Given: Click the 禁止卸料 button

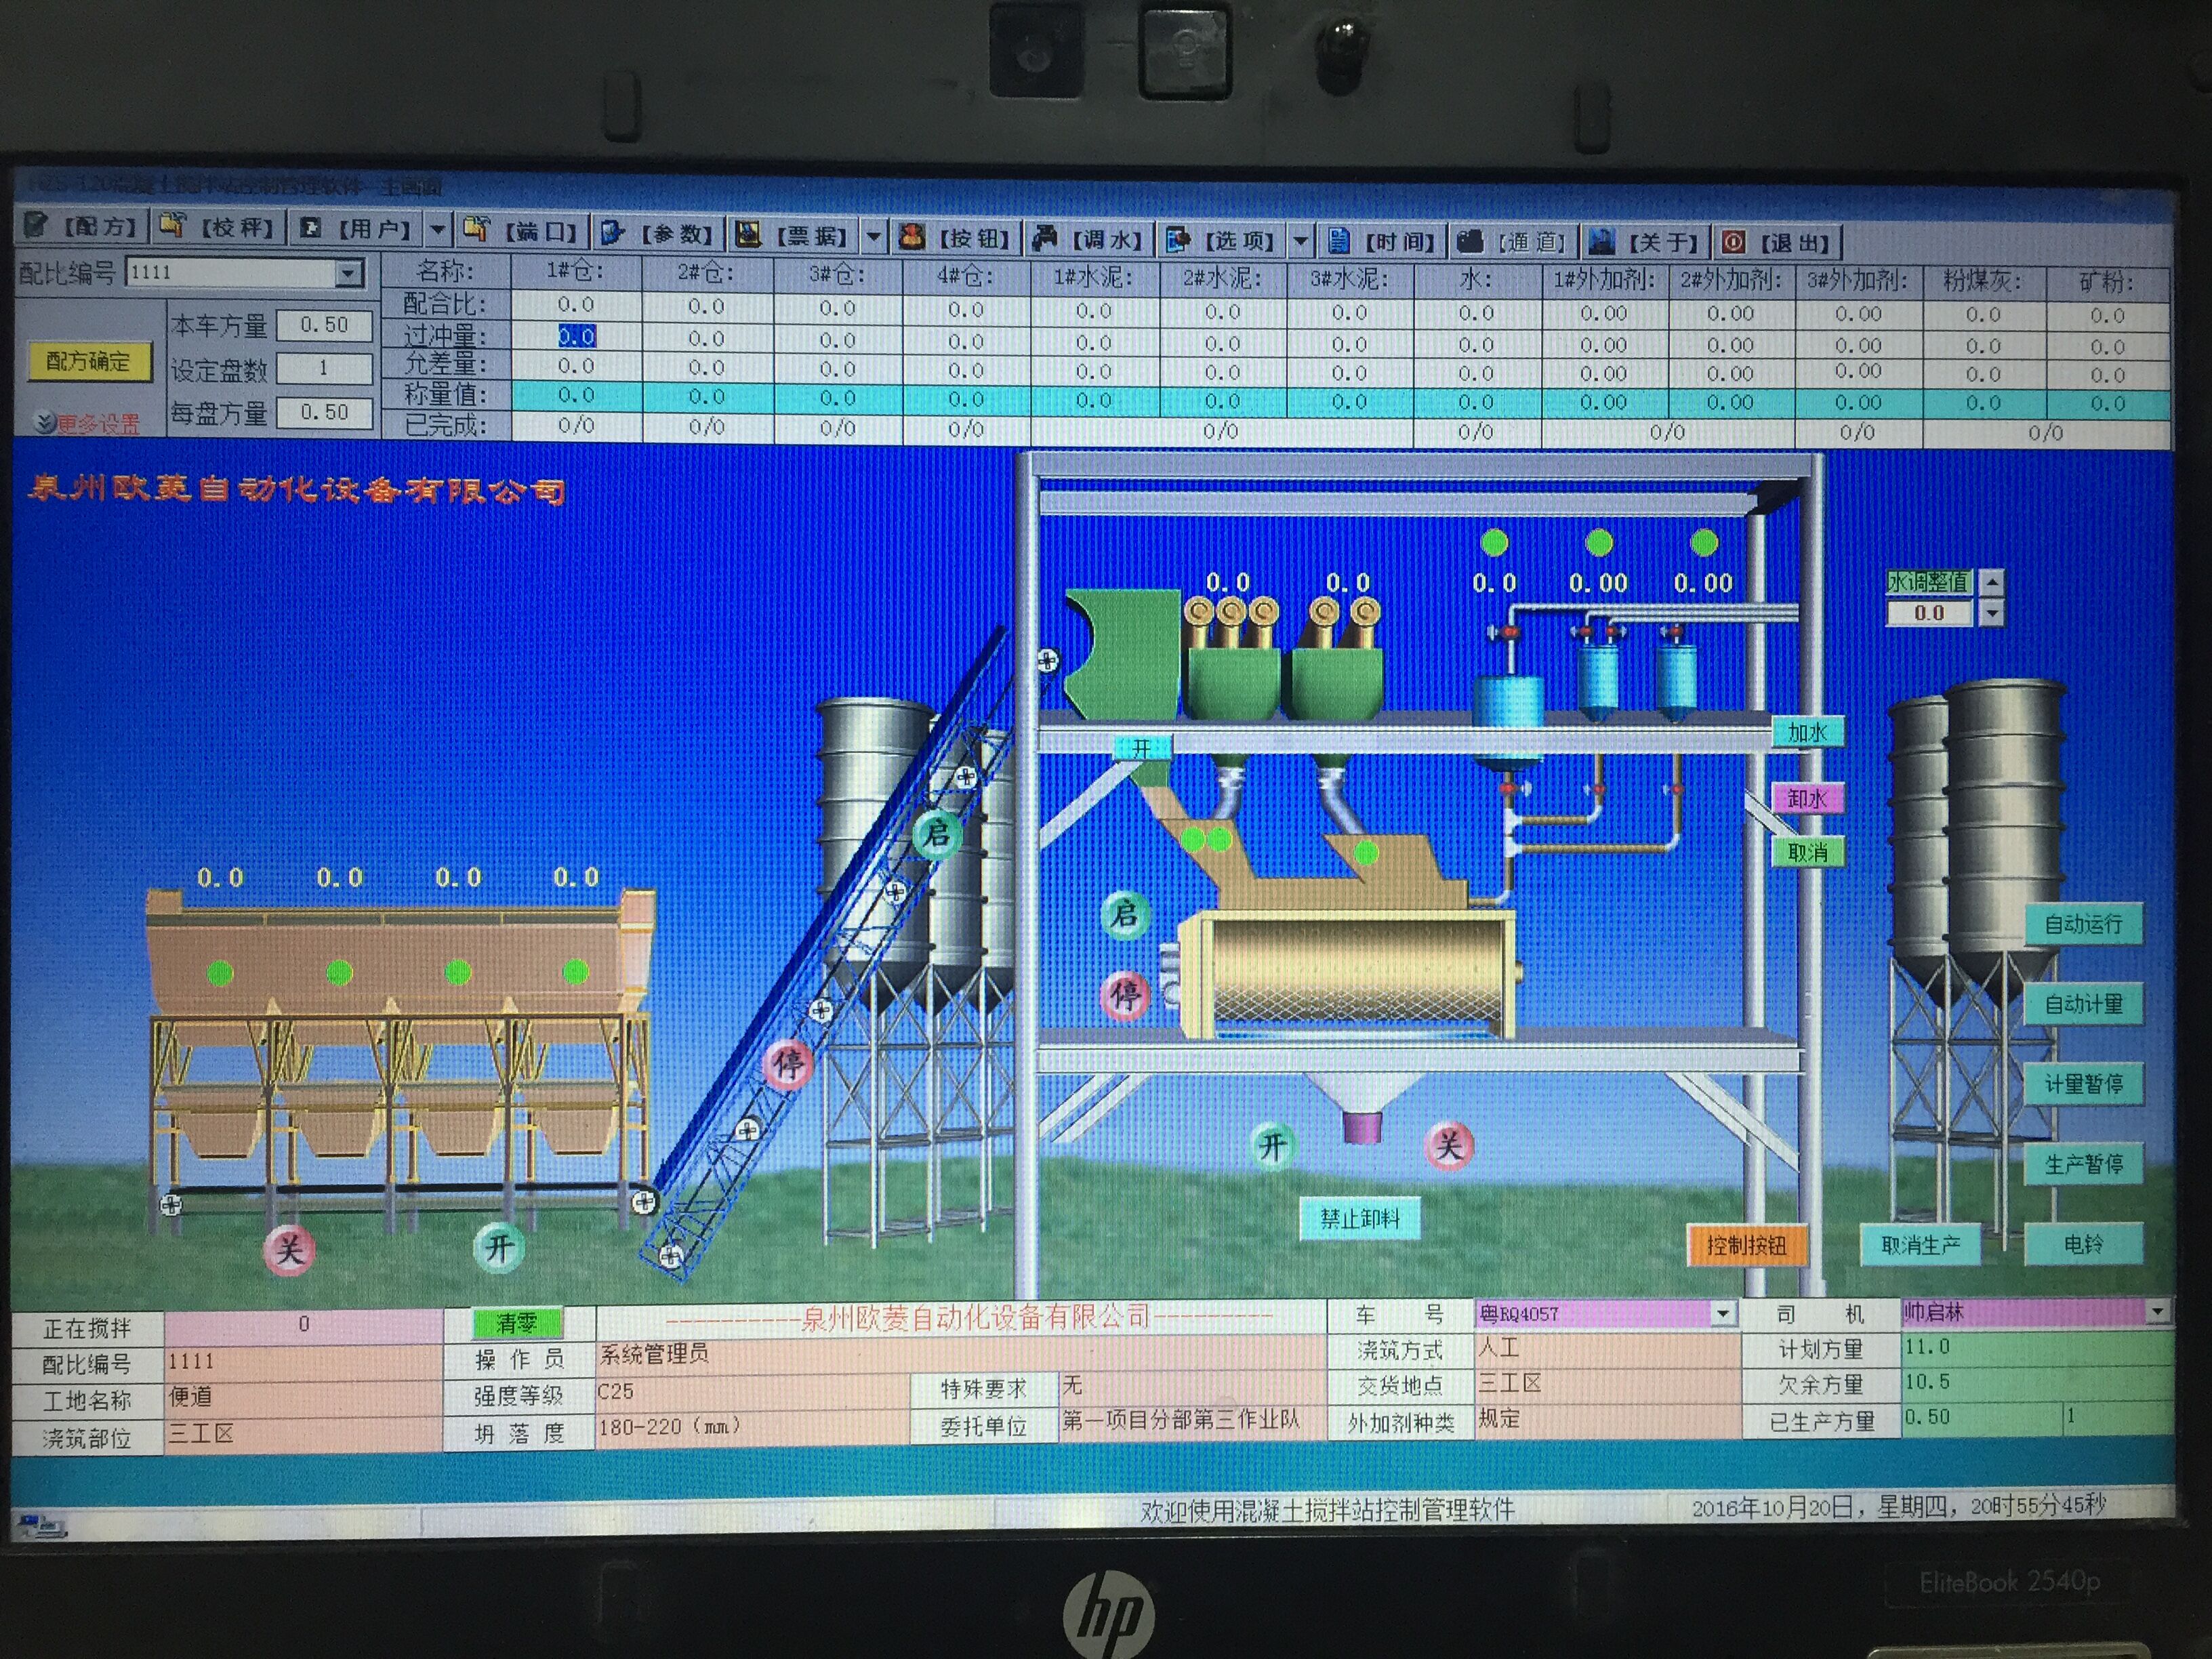Looking at the screenshot, I should (1359, 1219).
